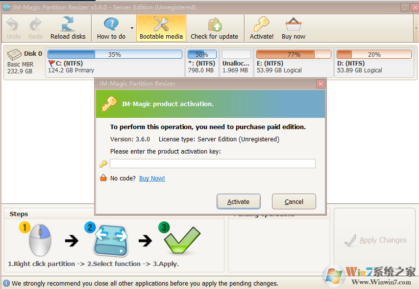Screen dimensions: 419x289
Task: Click the Redo toolbar icon
Action: 36,28
